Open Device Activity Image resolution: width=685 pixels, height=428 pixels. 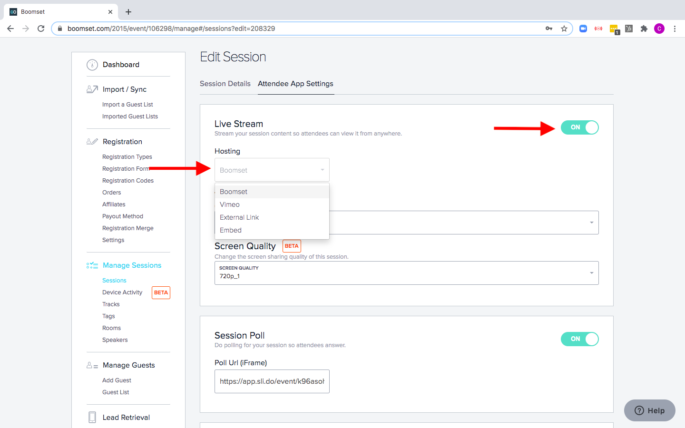tap(122, 292)
